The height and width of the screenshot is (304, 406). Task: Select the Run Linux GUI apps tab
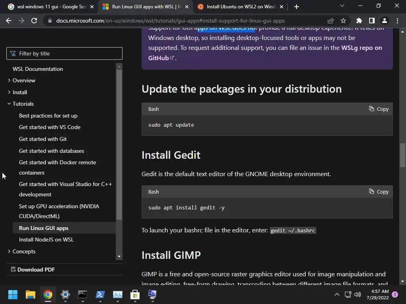145,7
